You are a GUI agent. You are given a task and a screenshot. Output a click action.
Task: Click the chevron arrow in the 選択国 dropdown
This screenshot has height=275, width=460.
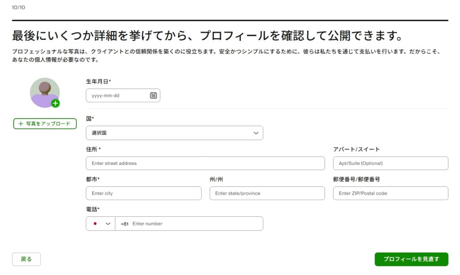coord(256,133)
